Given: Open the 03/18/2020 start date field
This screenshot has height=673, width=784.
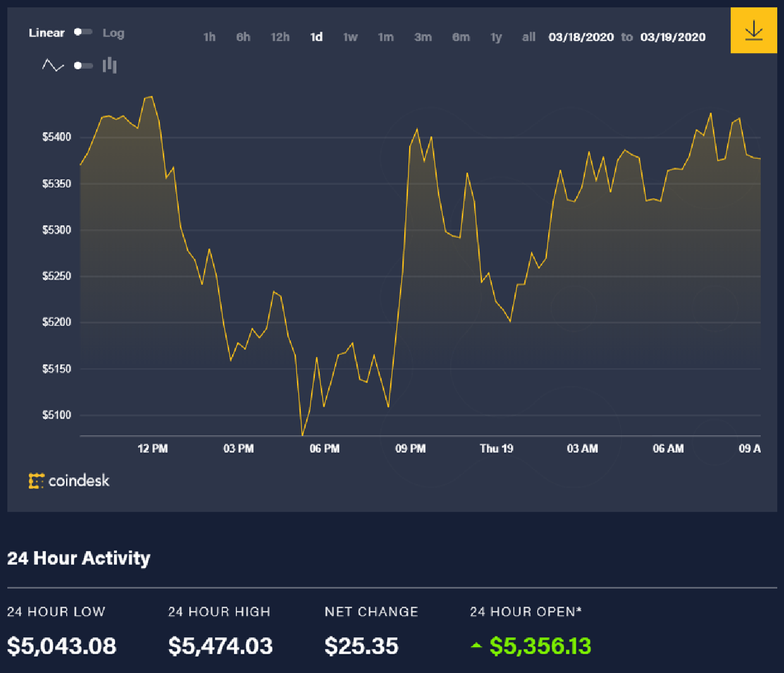Looking at the screenshot, I should (581, 37).
